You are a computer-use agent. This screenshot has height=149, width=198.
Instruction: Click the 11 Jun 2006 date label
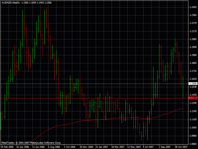[x=38, y=147]
